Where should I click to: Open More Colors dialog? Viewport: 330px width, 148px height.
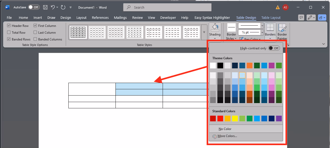(x=227, y=136)
